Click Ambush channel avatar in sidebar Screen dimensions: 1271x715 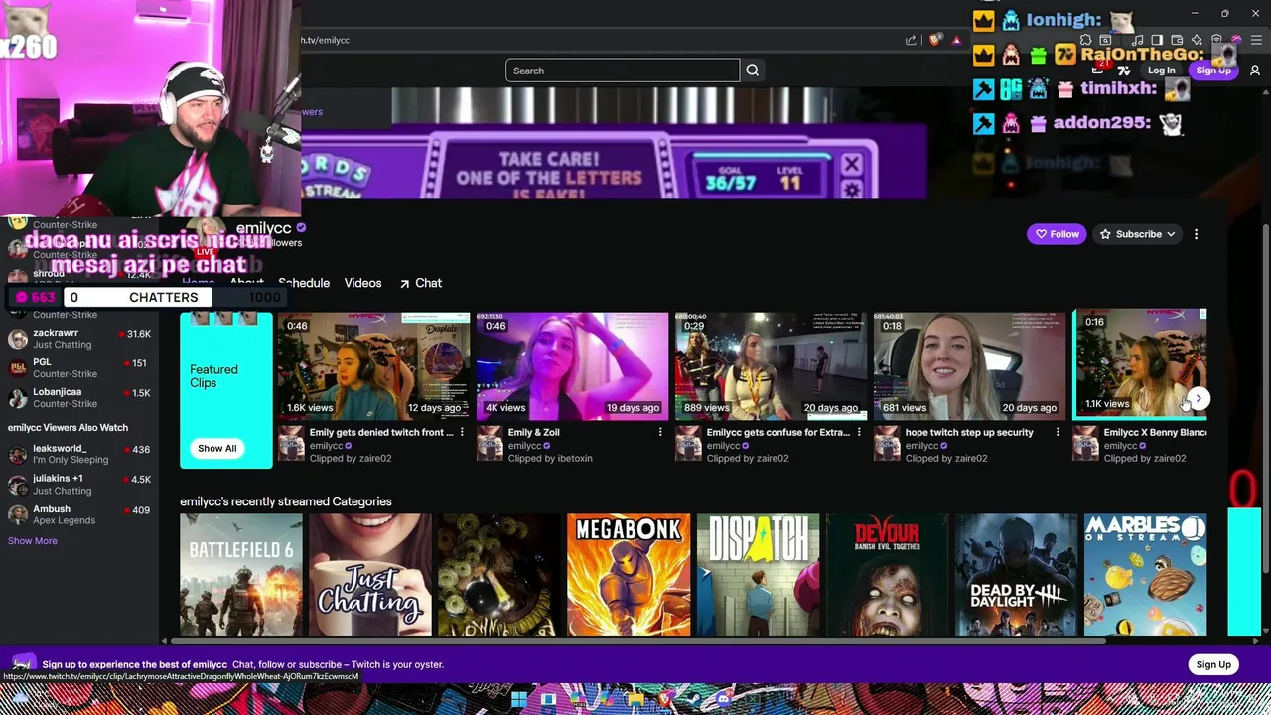tap(17, 514)
